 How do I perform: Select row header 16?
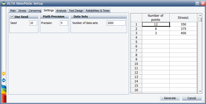tap(136, 90)
